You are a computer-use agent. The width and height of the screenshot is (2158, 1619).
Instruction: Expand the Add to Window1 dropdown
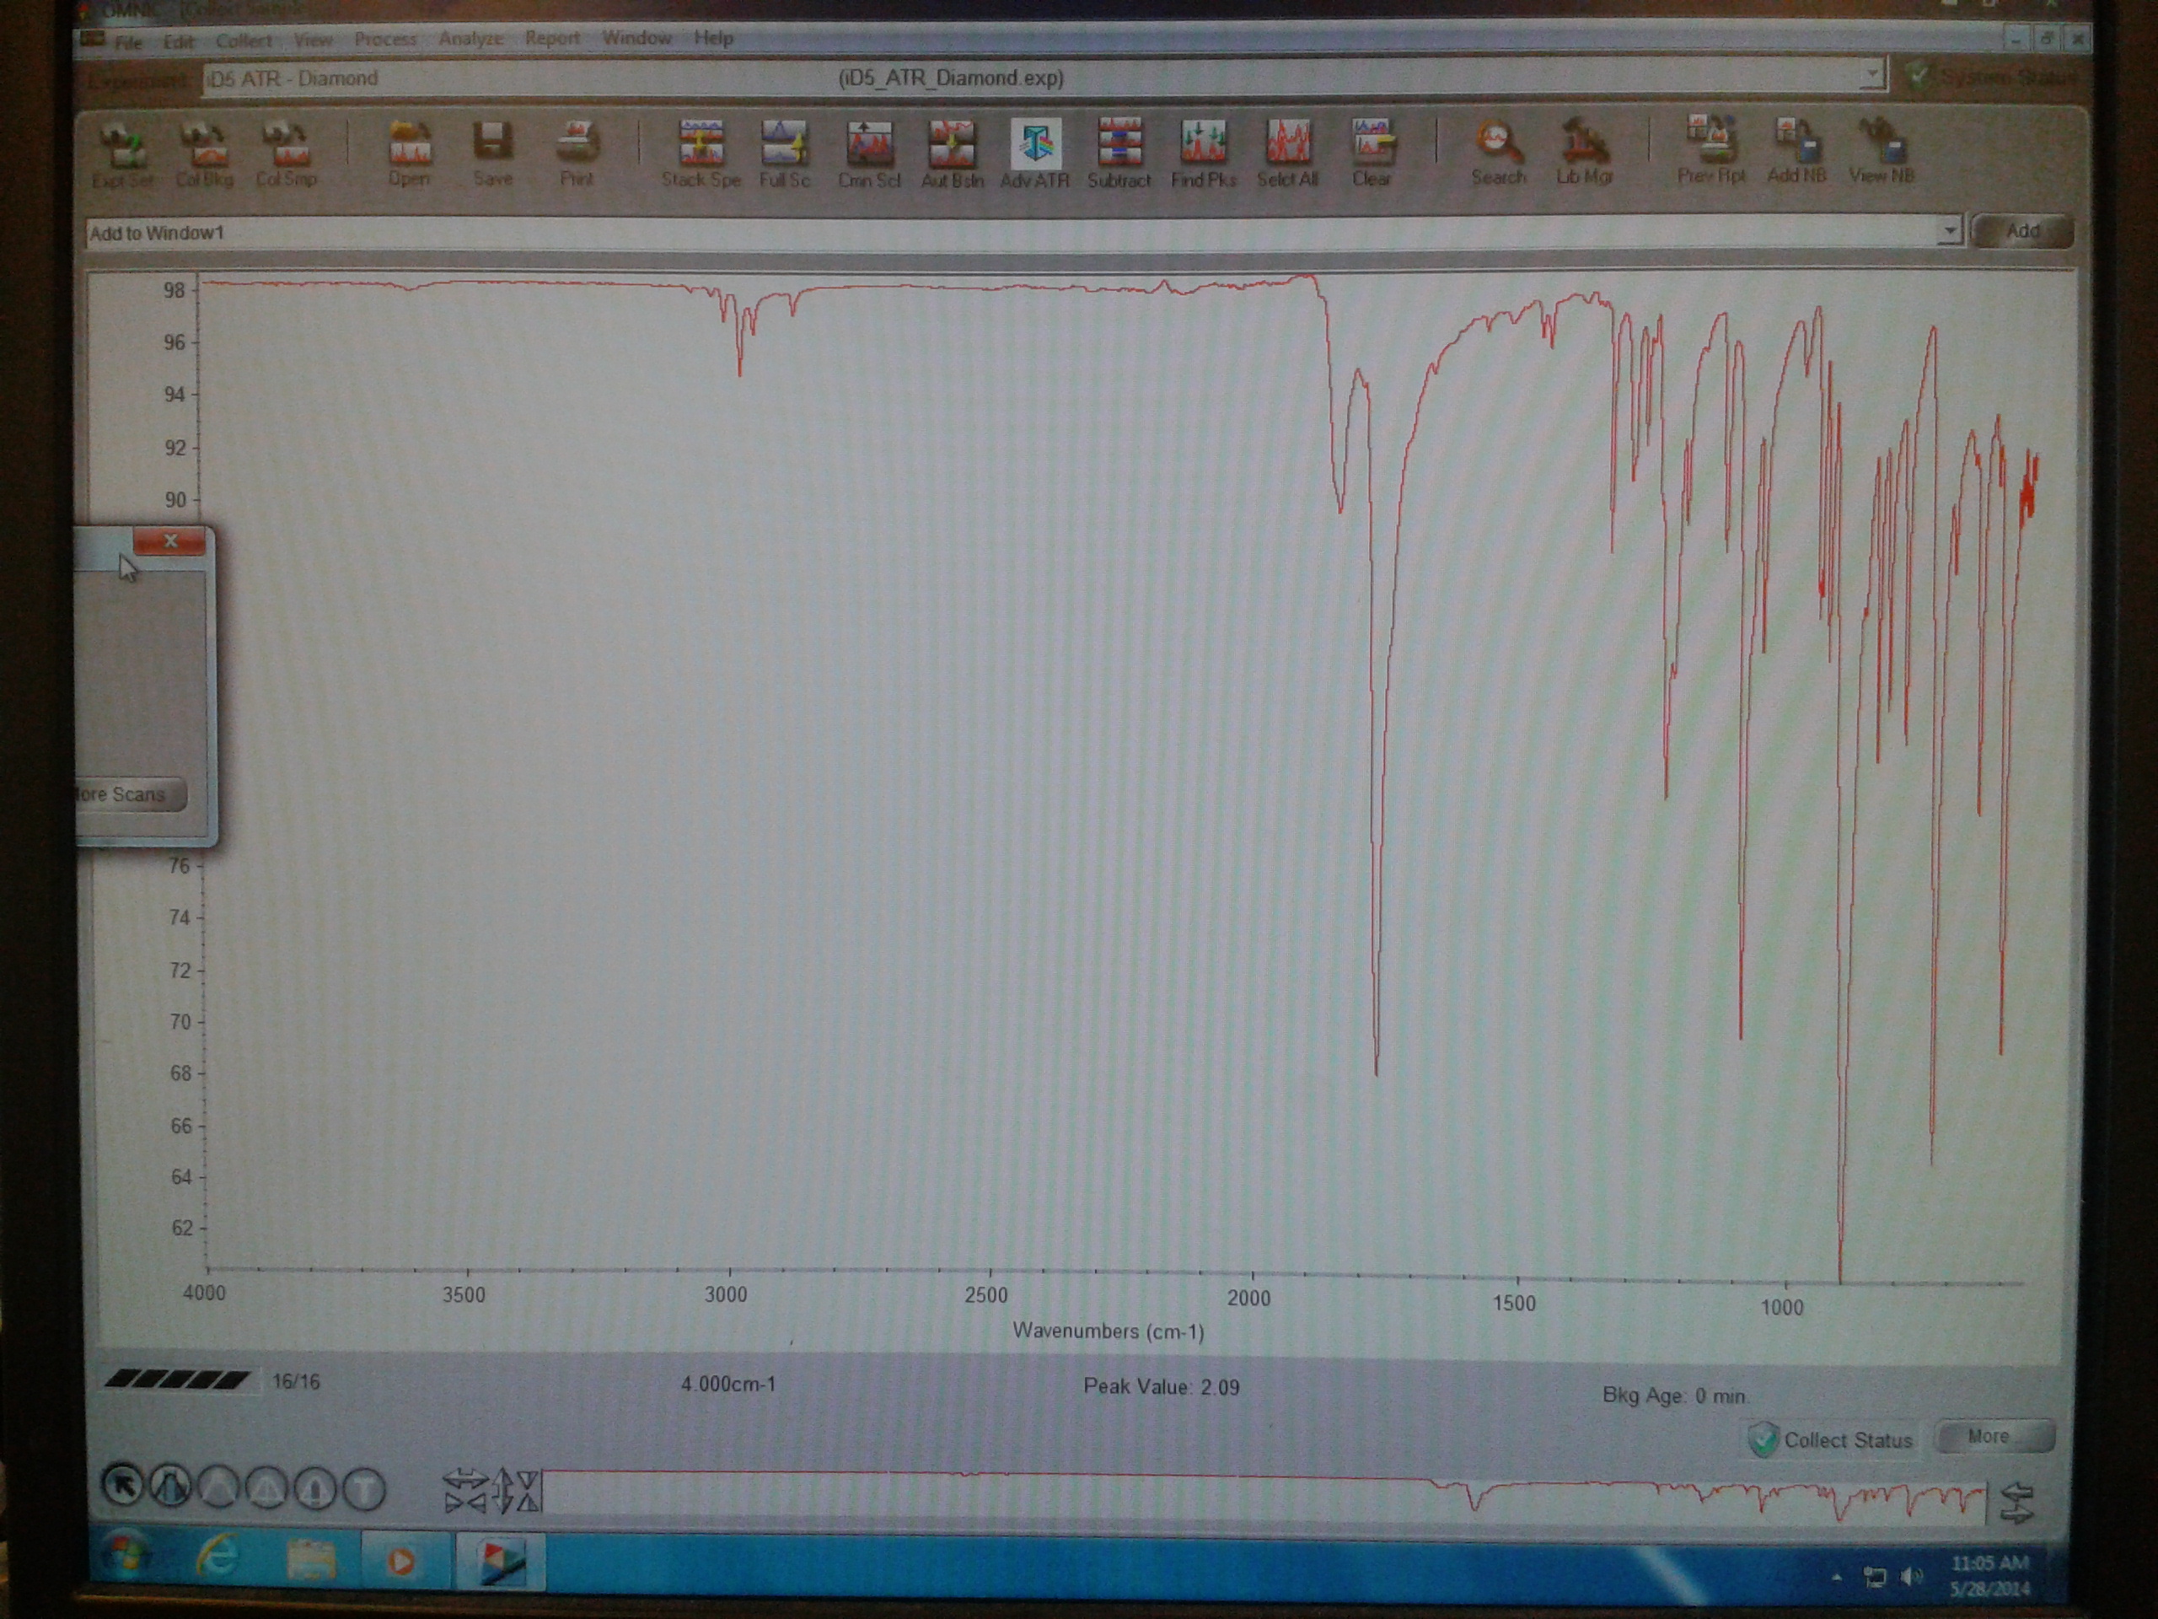(x=1948, y=231)
